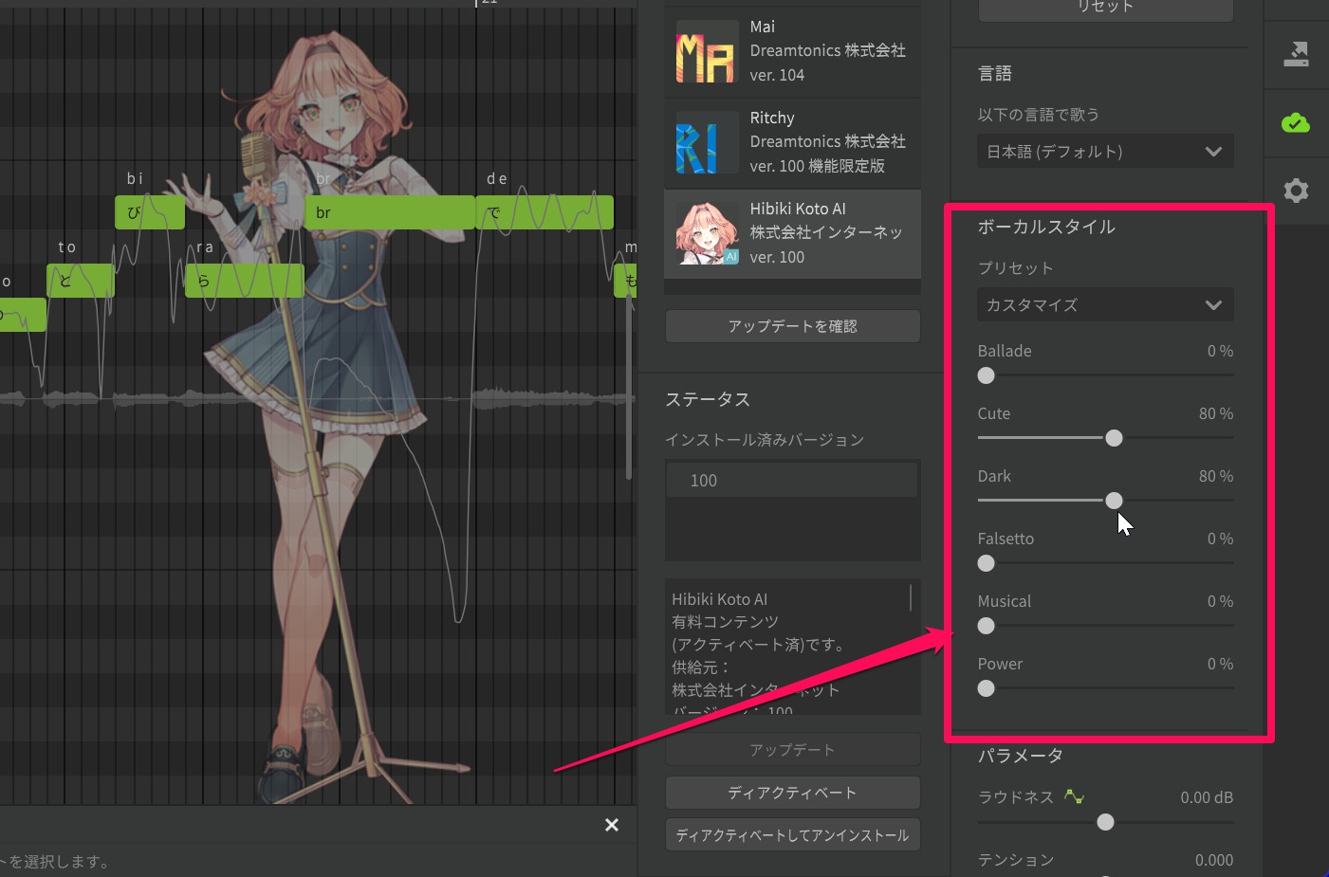Click the Hibiki Koto AI avatar thumbnail
Screen dimensions: 1329x877
point(706,233)
